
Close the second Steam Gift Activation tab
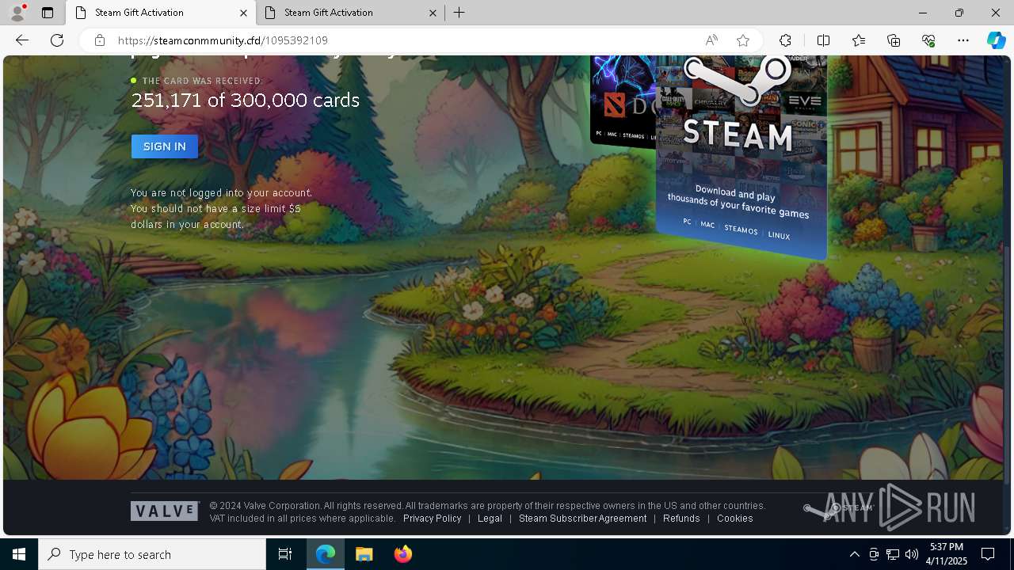coord(433,13)
